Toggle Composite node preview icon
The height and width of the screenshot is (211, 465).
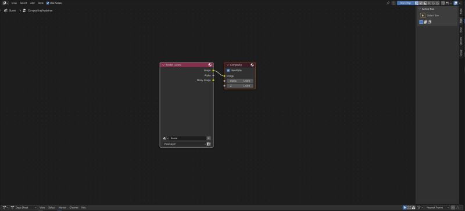tap(252, 65)
